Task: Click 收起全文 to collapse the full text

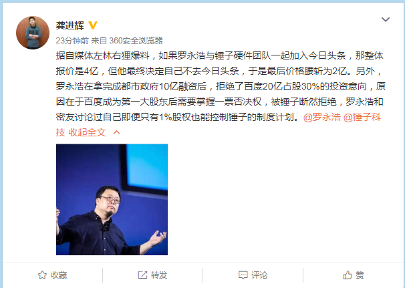Action: (88, 132)
